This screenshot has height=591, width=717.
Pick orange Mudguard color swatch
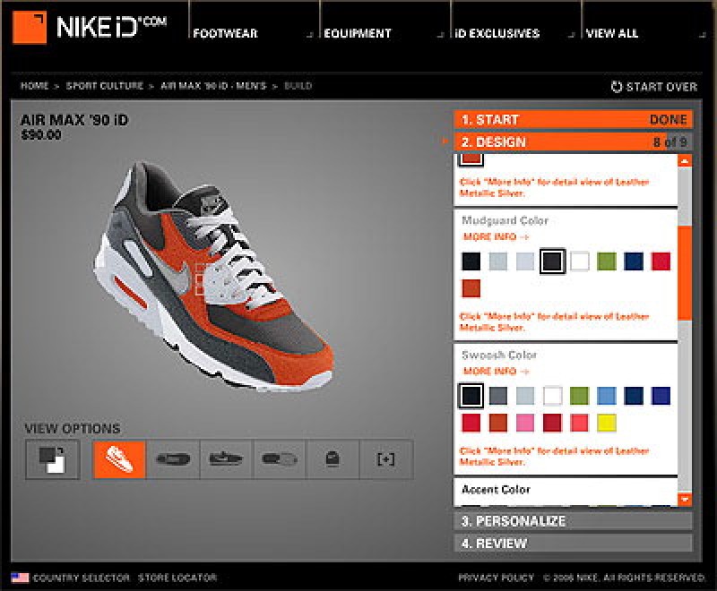pos(471,288)
